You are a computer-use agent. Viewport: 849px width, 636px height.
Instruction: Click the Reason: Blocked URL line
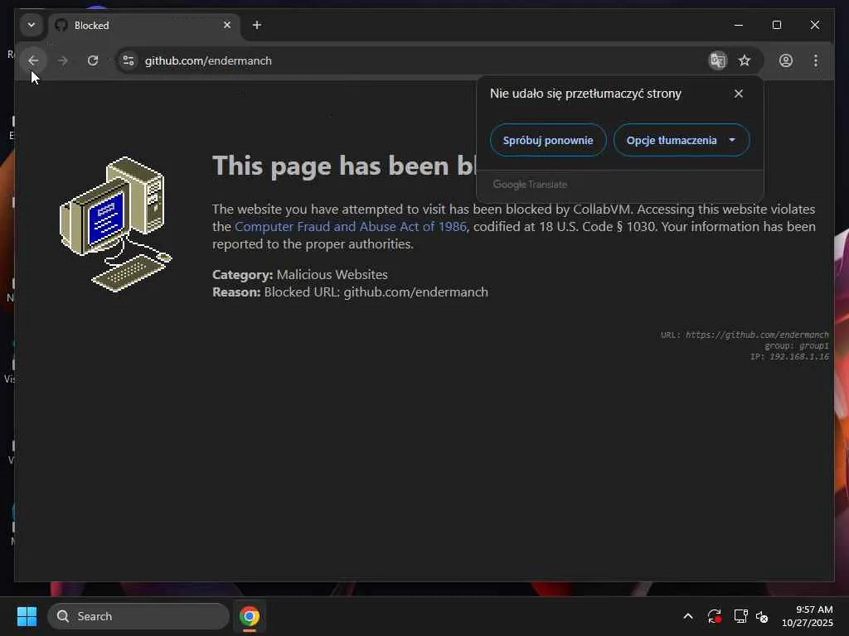tap(351, 292)
